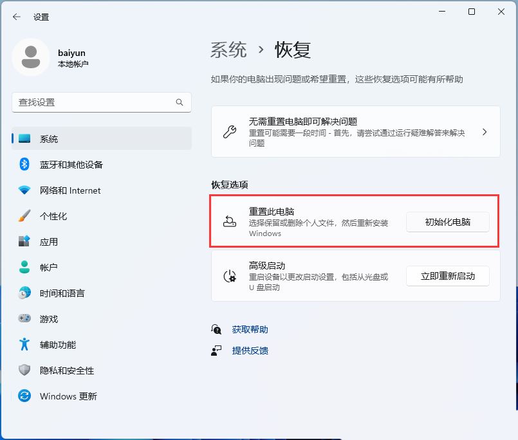
Task: Open 系统 settings category
Action: 102,138
